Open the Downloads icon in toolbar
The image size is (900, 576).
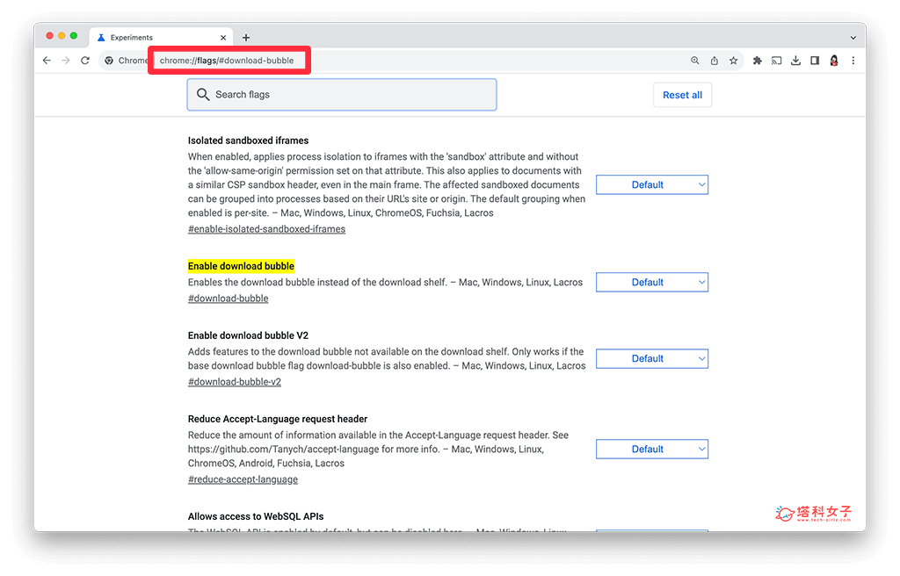[795, 61]
